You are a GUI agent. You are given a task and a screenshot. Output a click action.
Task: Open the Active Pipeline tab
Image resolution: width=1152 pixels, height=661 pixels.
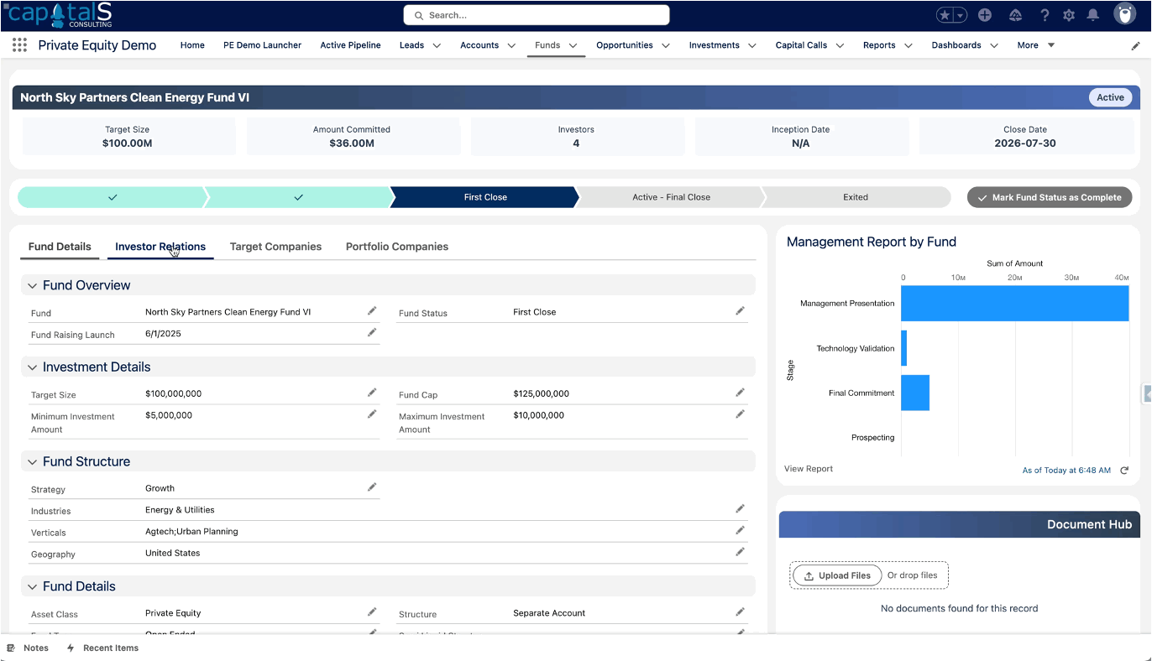[x=350, y=45]
